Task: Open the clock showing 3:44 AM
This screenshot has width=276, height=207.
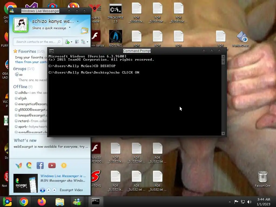Action: pos(264,202)
